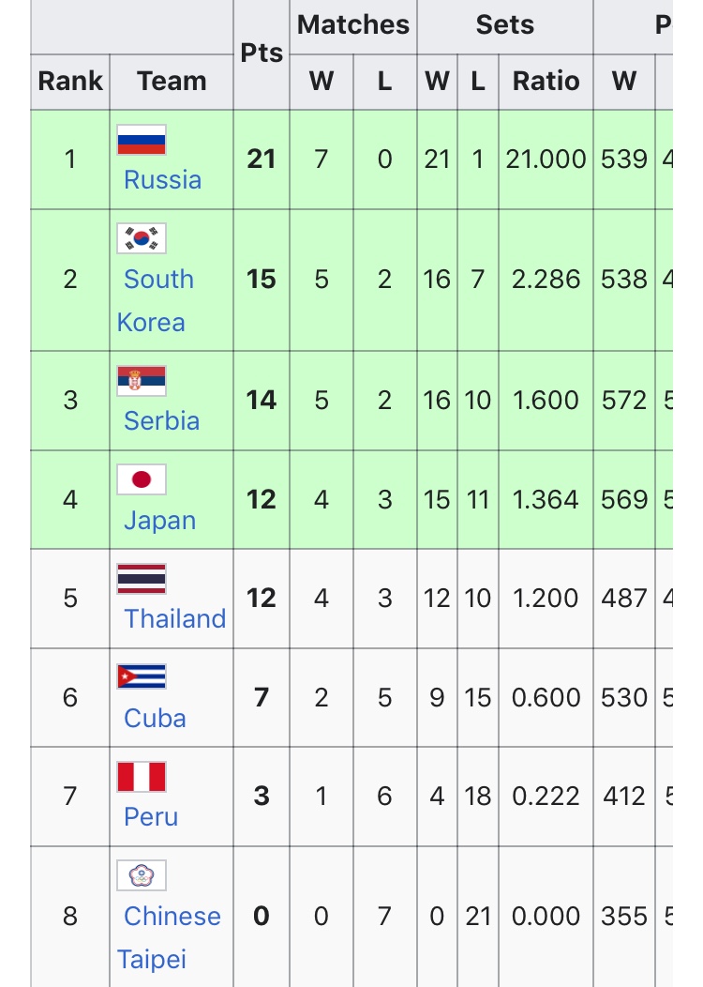The height and width of the screenshot is (987, 703).
Task: Follow the Serbia link
Action: [161, 421]
